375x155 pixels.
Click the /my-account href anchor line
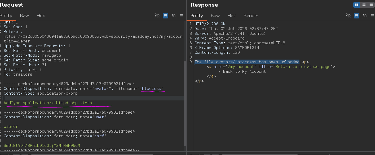271,67
